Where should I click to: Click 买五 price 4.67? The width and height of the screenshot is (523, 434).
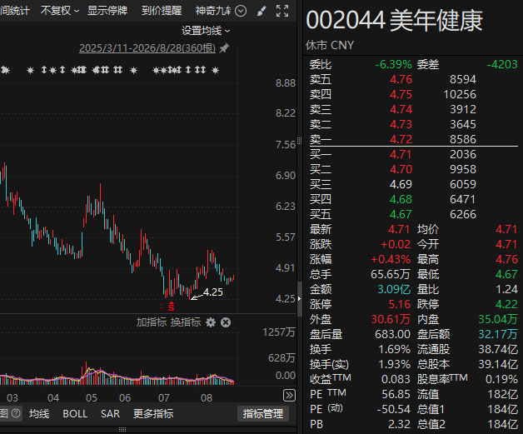click(401, 214)
